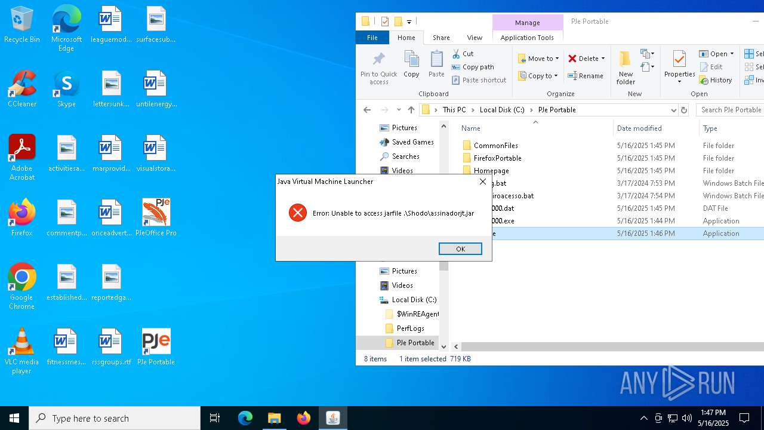Image resolution: width=764 pixels, height=430 pixels.
Task: Click the Manage contextual tab
Action: 527,23
